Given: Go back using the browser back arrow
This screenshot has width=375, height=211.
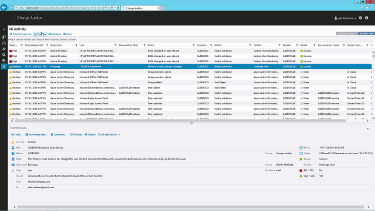Looking at the screenshot, I should [x=4, y=8].
